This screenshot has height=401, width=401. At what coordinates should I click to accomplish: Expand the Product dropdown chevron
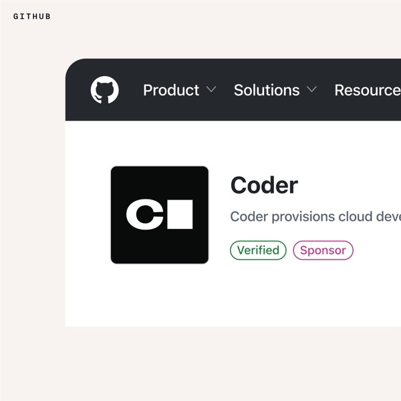coord(211,89)
